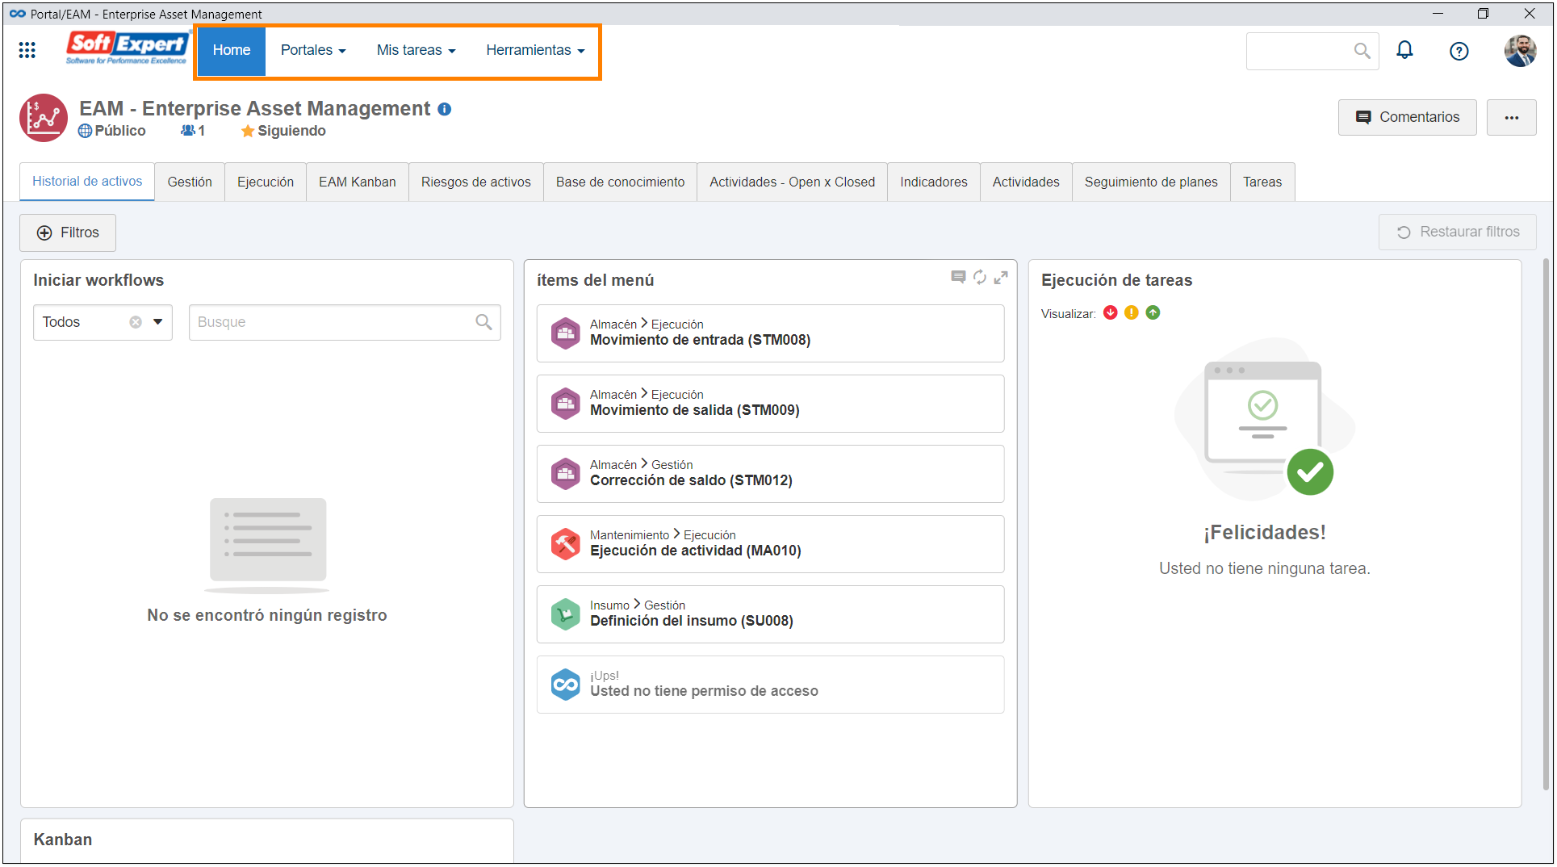Switch to Base de conocimiento tab
Viewport: 1557px width, 867px height.
pos(620,182)
